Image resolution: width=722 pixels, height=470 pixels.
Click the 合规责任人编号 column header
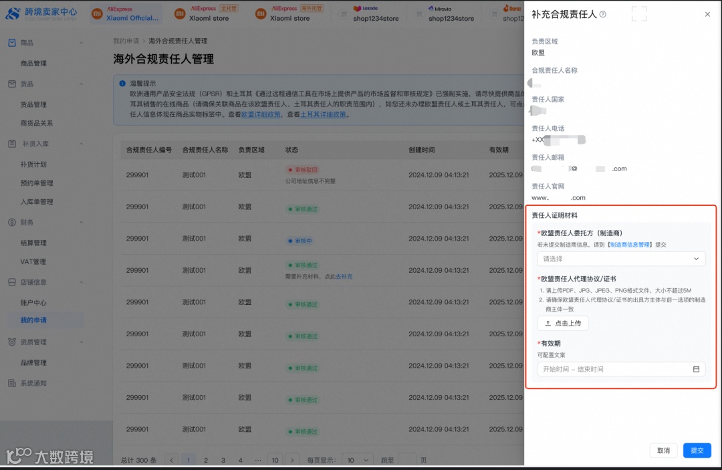click(x=148, y=150)
